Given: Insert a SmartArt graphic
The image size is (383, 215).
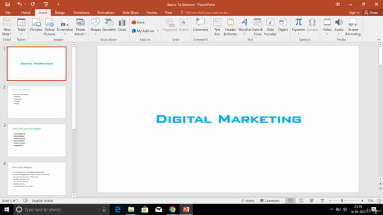Looking at the screenshot, I should click(109, 25).
